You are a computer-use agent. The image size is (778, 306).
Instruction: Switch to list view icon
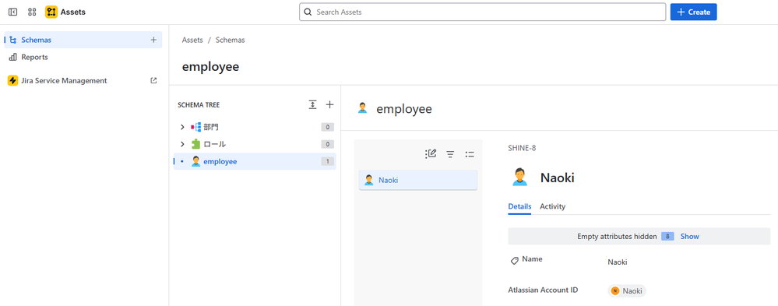click(x=470, y=154)
